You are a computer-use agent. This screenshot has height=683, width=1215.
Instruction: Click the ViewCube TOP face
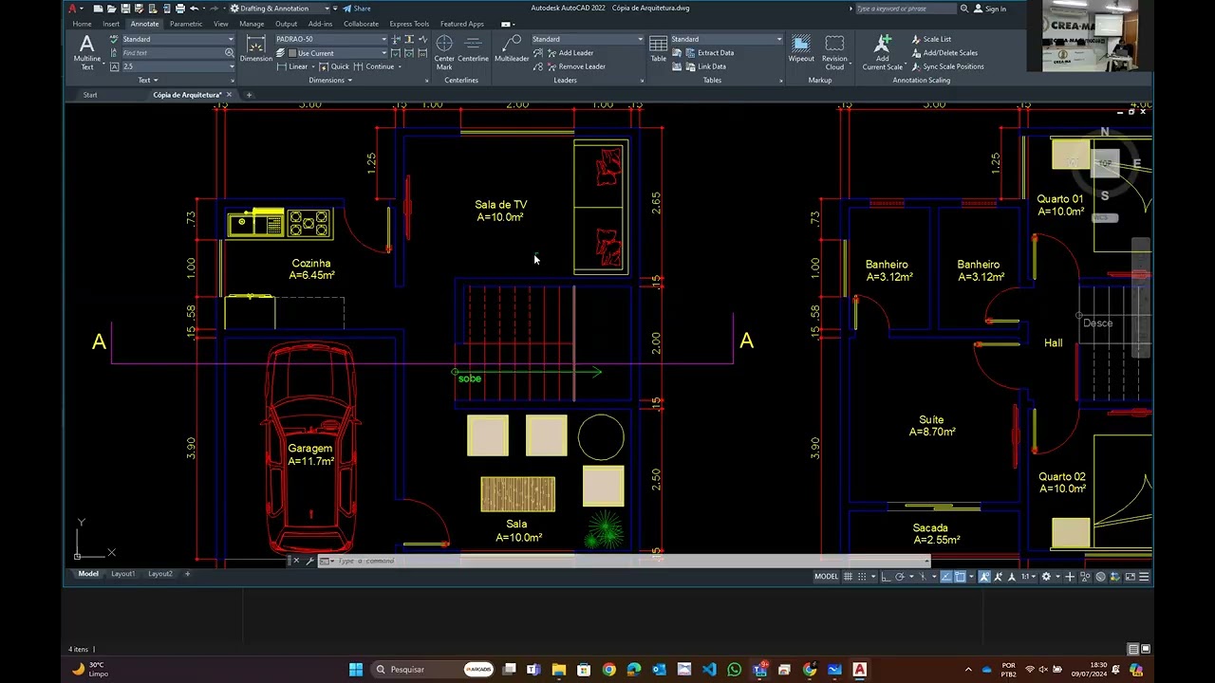click(x=1105, y=164)
